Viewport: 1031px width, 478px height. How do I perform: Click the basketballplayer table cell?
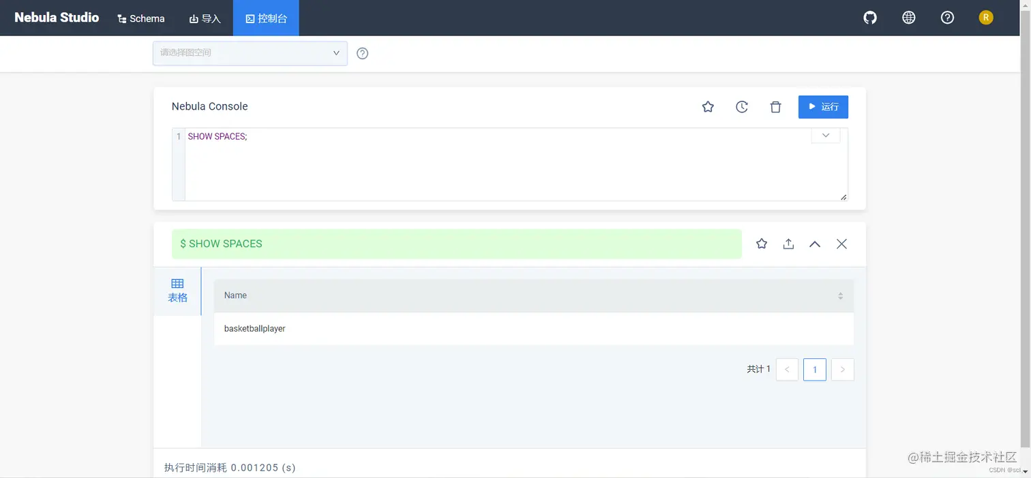coord(533,329)
